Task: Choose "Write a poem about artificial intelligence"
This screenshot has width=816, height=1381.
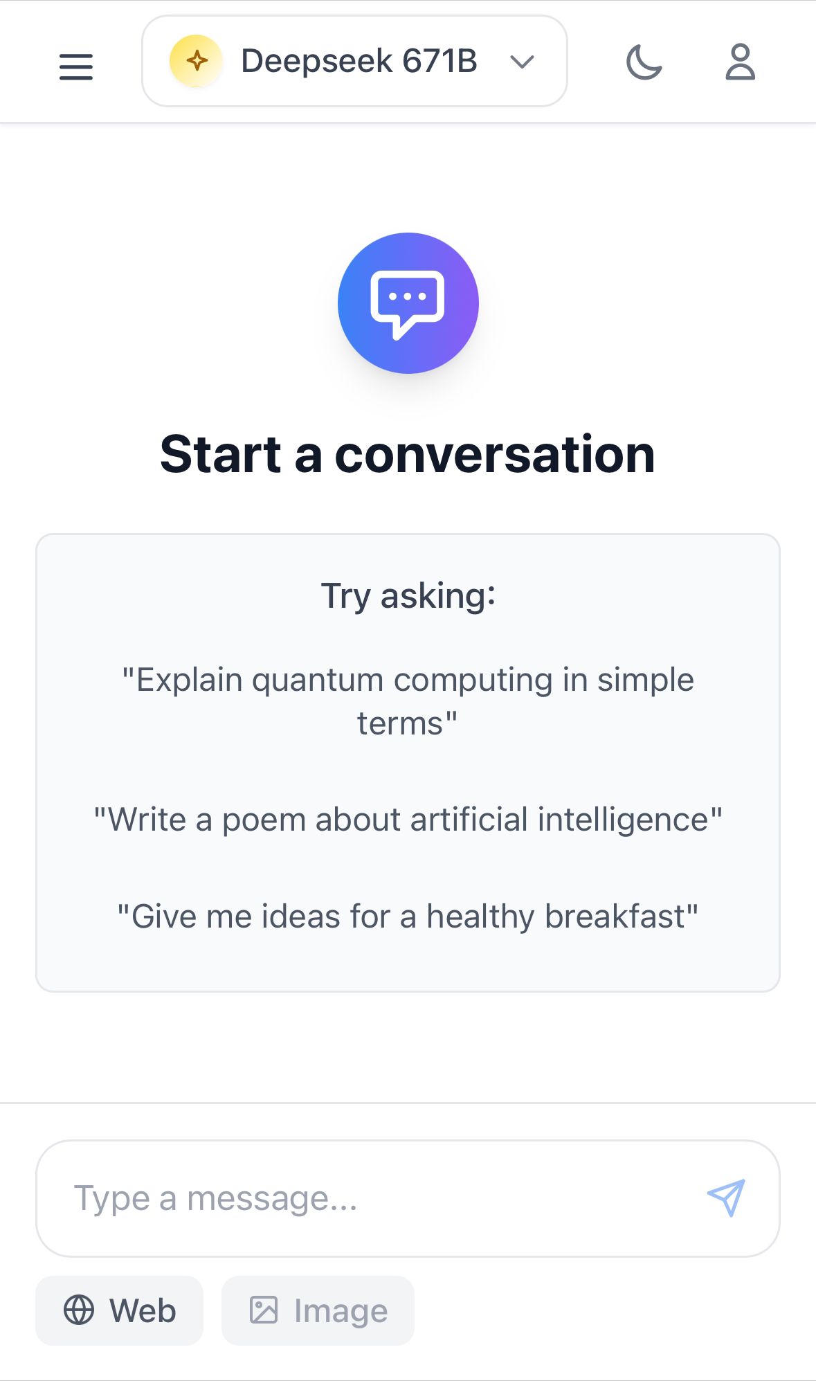Action: point(408,820)
